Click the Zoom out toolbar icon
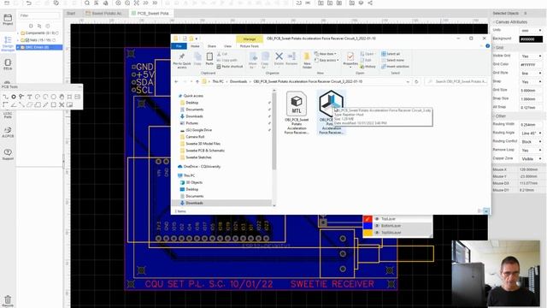 pyautogui.click(x=127, y=3)
